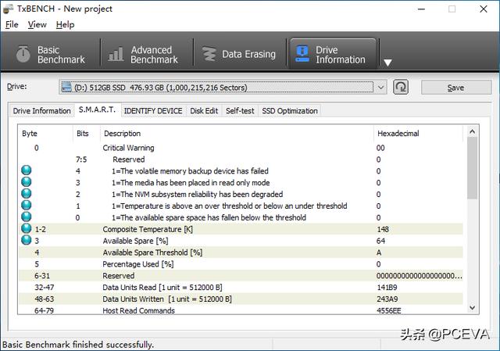
Task: Click status icon for Available Spare row
Action: (x=26, y=240)
